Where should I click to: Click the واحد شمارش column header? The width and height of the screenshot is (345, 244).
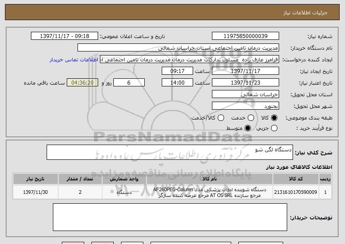(x=124, y=179)
